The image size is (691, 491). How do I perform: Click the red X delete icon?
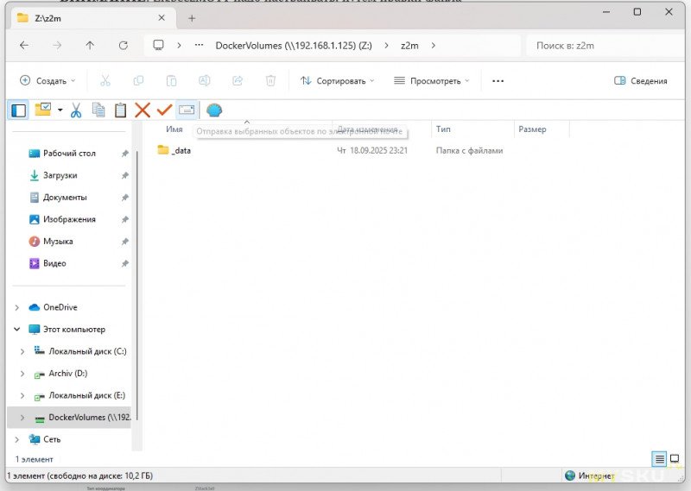coord(143,110)
